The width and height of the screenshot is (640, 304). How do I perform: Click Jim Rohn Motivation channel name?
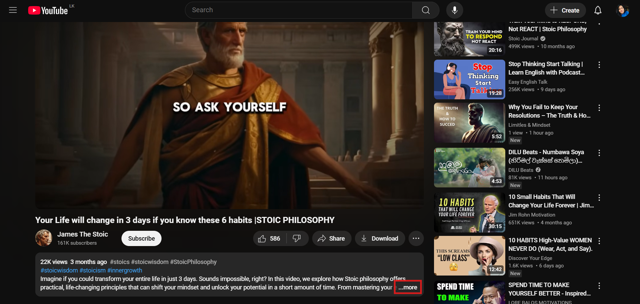tap(532, 215)
